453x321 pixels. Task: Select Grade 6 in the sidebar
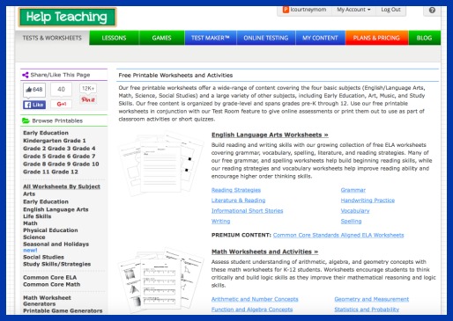pos(59,157)
